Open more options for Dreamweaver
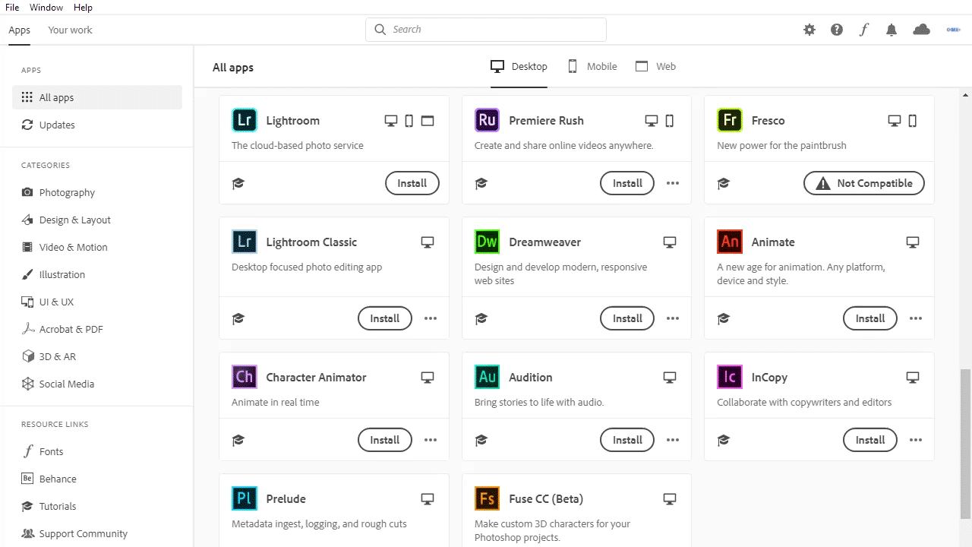 coord(673,318)
